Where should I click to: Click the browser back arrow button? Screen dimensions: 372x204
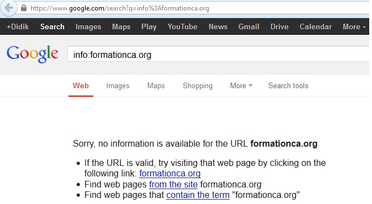[8, 8]
